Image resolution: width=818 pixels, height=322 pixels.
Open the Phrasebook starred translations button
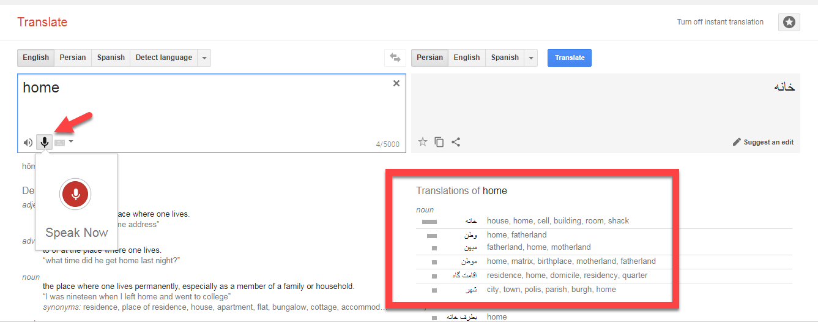coord(789,22)
